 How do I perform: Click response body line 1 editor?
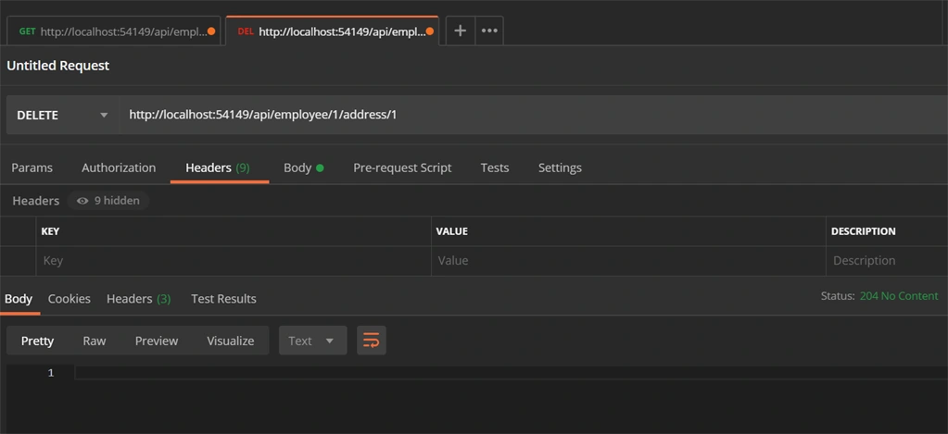coord(511,373)
